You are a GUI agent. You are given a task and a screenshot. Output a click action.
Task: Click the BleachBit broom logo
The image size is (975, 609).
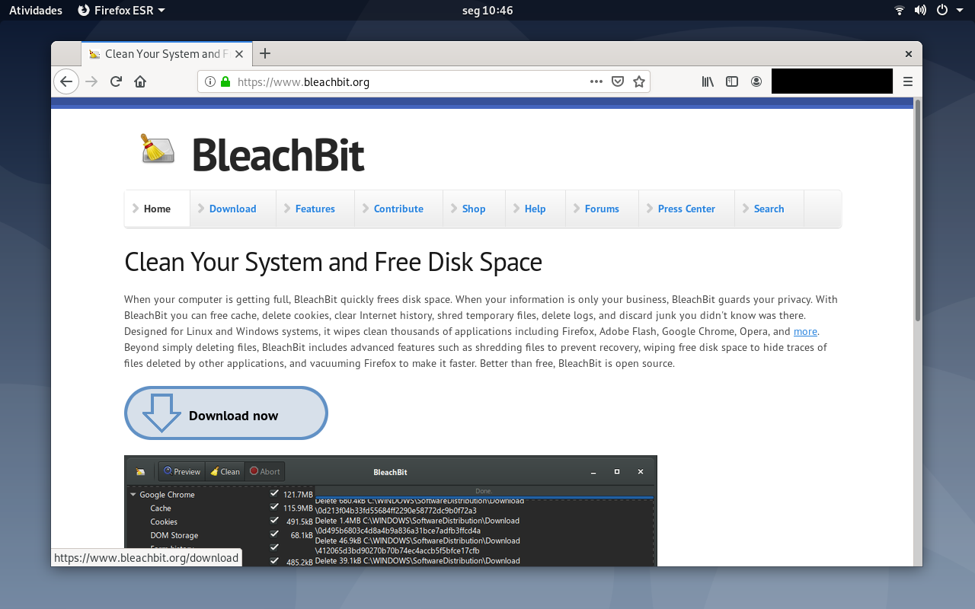tap(158, 148)
